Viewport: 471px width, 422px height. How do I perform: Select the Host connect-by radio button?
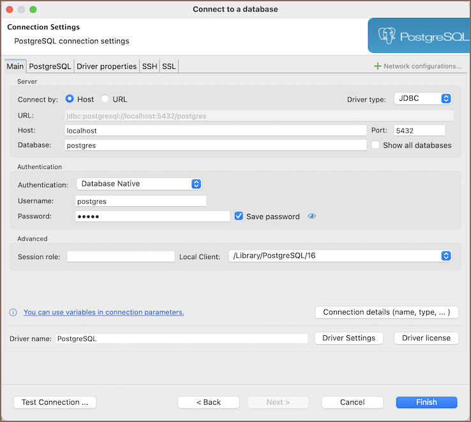70,99
